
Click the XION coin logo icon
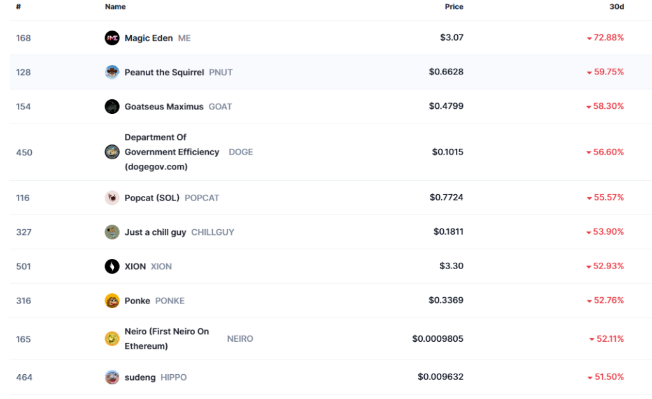click(112, 267)
